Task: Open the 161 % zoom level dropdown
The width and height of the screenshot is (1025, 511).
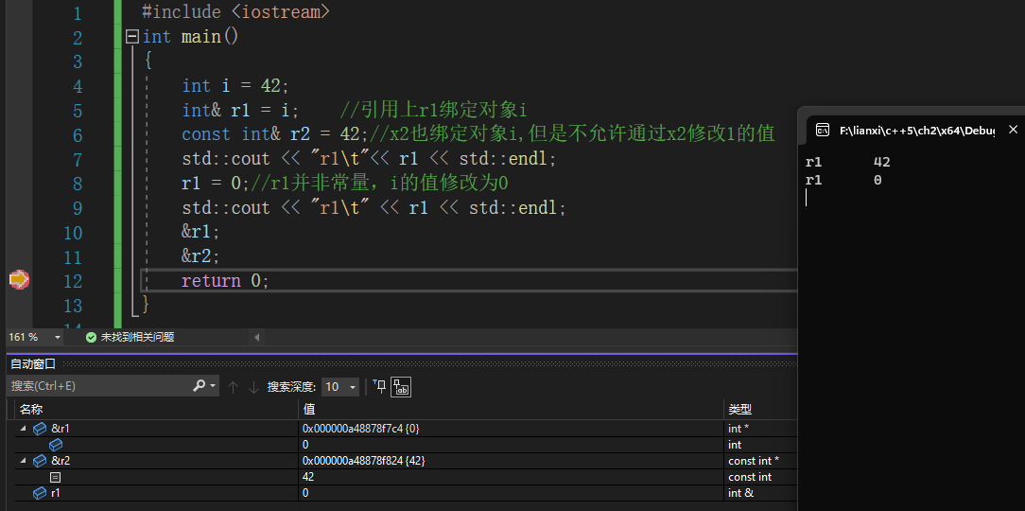Action: pos(58,337)
